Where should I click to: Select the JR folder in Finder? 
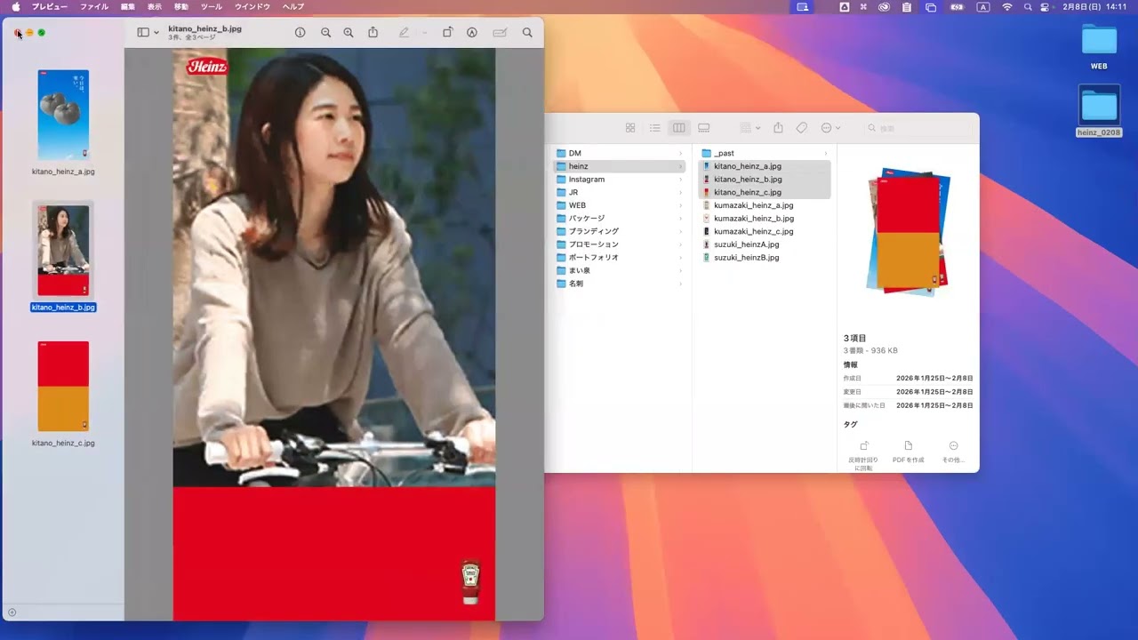pos(619,192)
